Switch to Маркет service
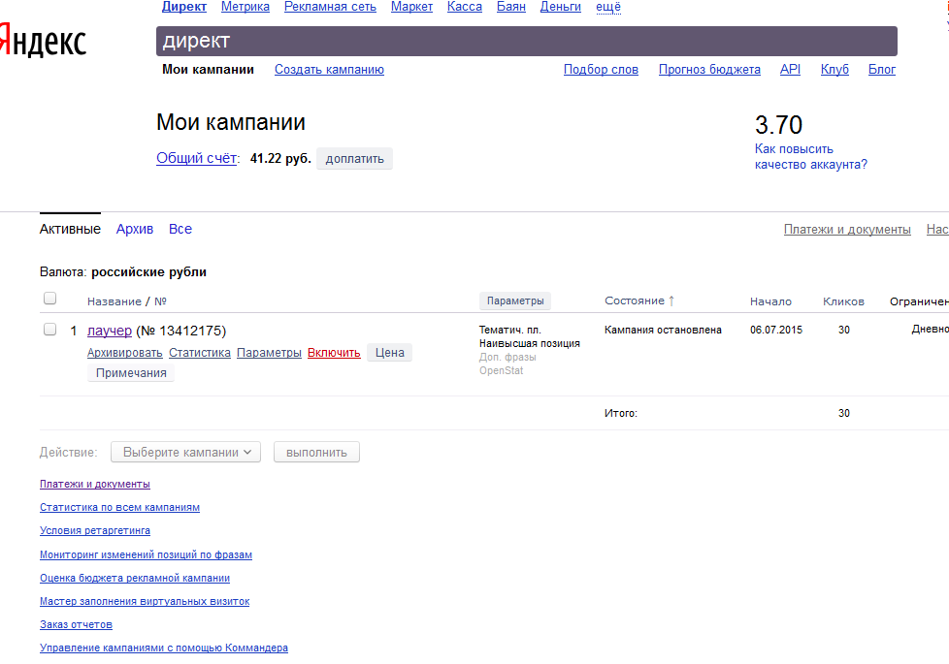Image resolution: width=949 pixels, height=664 pixels. [411, 7]
